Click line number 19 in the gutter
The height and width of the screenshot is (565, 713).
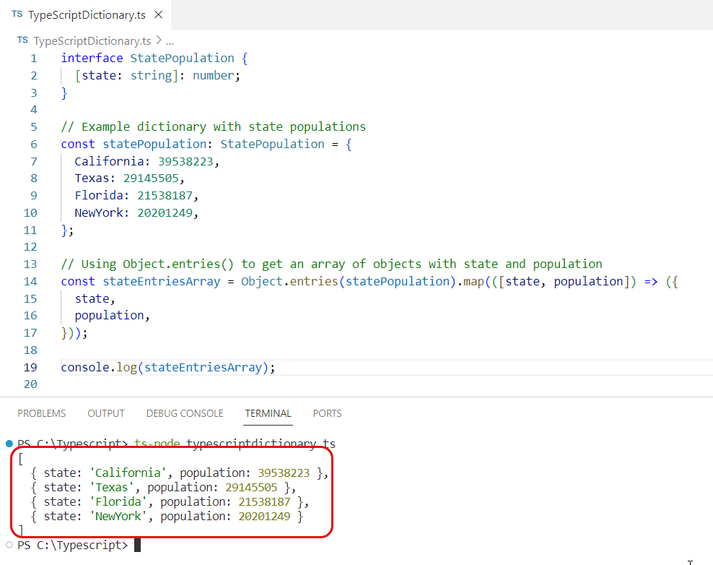(30, 368)
